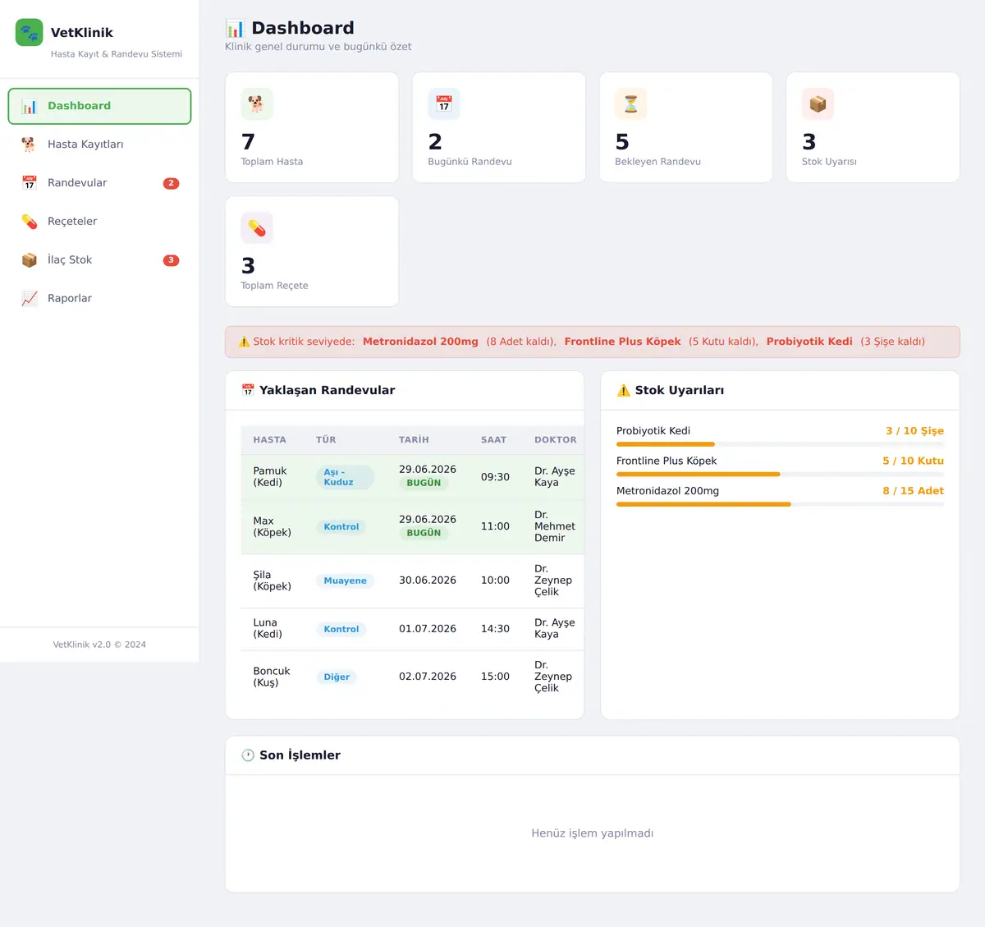Click the Metronidazol 200mg stock progress bar
The height and width of the screenshot is (927, 985).
(780, 504)
